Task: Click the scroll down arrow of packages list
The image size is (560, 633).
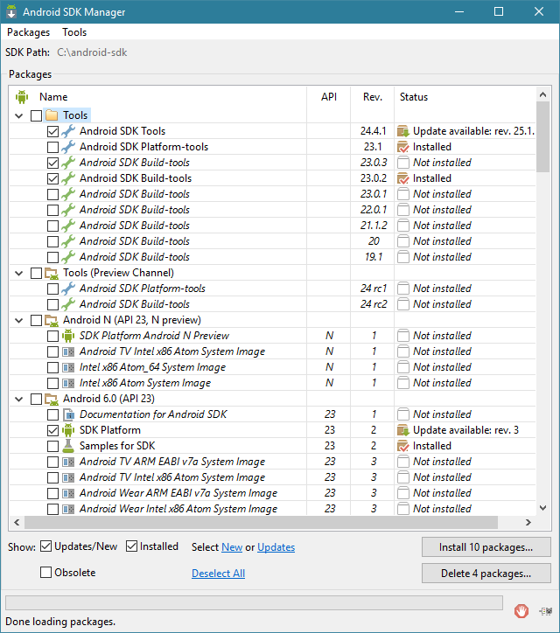Action: click(543, 508)
